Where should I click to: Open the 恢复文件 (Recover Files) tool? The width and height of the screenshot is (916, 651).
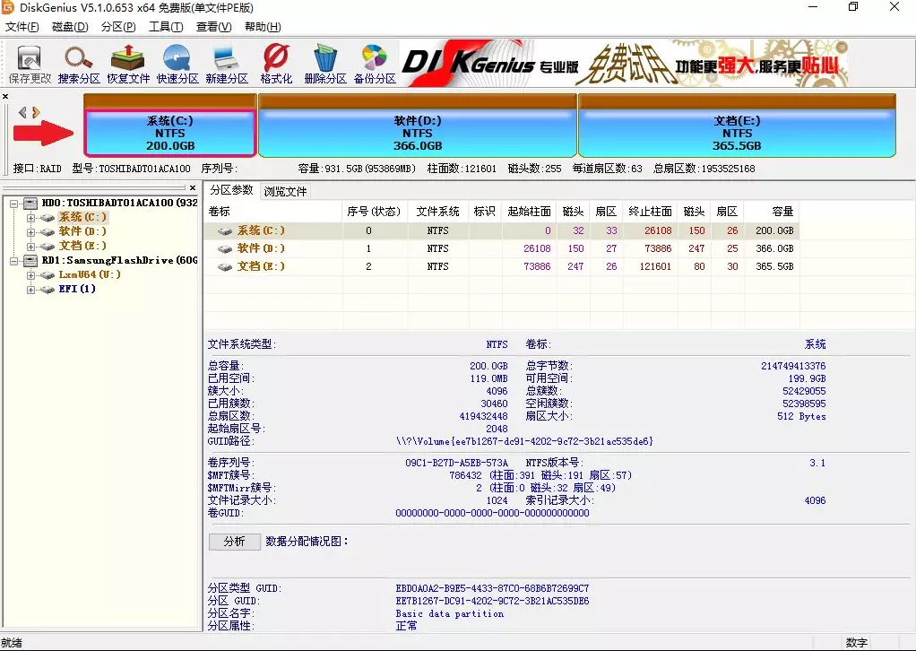point(126,63)
